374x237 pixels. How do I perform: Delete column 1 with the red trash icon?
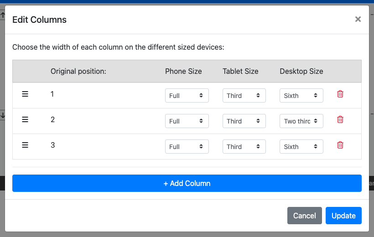pyautogui.click(x=340, y=94)
